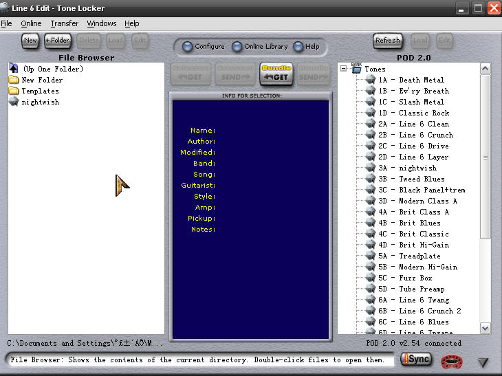Image resolution: width=502 pixels, height=376 pixels.
Task: Open the File menu
Action: (6, 23)
